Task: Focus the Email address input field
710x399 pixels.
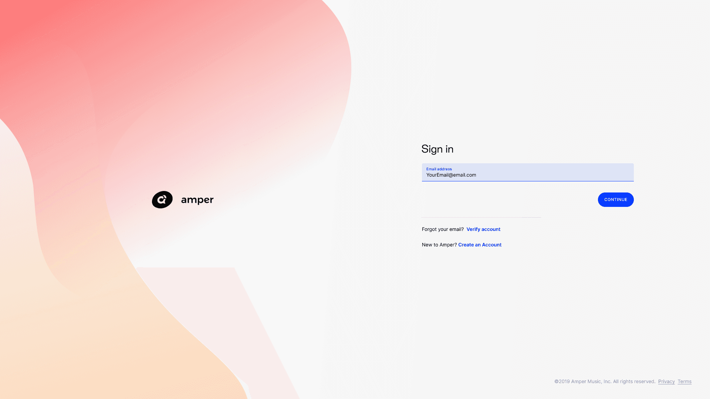Action: (x=527, y=172)
